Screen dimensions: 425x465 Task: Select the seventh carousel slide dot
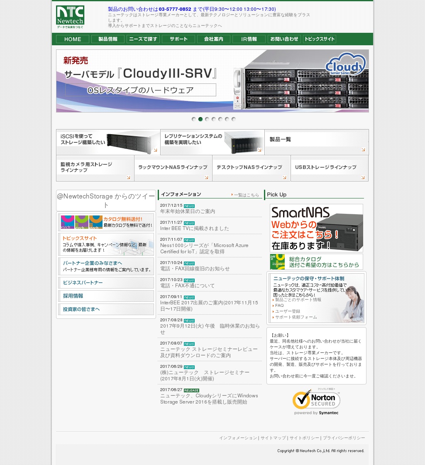pyautogui.click(x=234, y=119)
